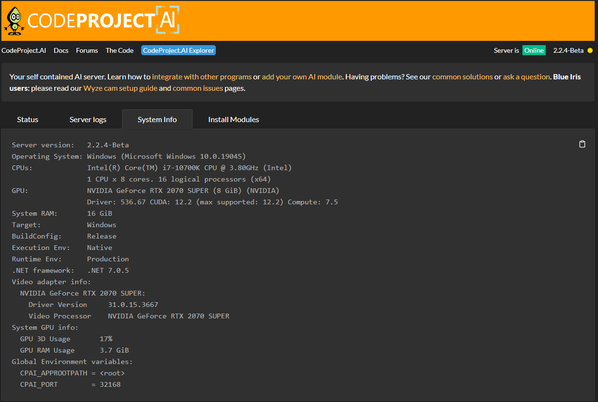This screenshot has width=598, height=402.
Task: Open the 'common issues' link
Action: [x=198, y=88]
